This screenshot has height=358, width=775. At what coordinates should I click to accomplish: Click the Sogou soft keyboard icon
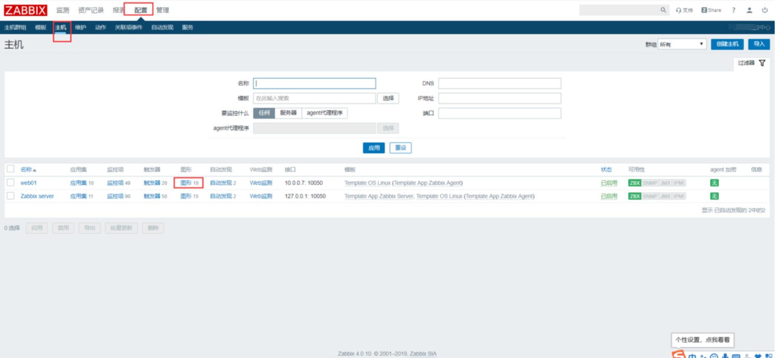pyautogui.click(x=736, y=356)
